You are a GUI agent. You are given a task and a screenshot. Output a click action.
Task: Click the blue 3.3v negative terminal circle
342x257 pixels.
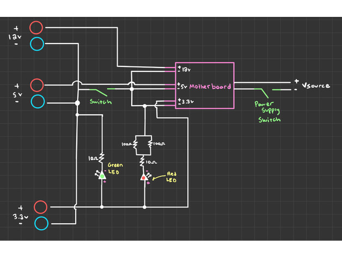[41, 223]
